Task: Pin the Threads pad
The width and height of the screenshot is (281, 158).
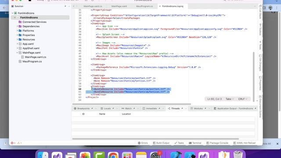Action: (x=182, y=108)
